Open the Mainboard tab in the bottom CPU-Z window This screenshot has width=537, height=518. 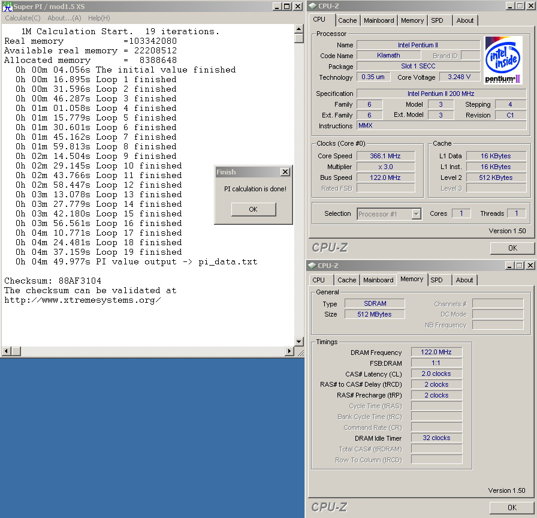(x=378, y=280)
